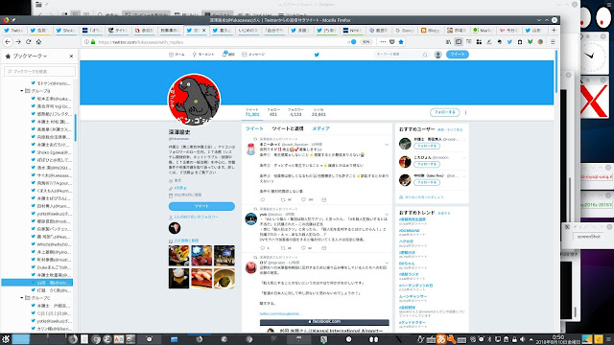Screen dimensions: 614x345
Task: Click the search magnifier in Twitter search box
Action: tap(425, 55)
